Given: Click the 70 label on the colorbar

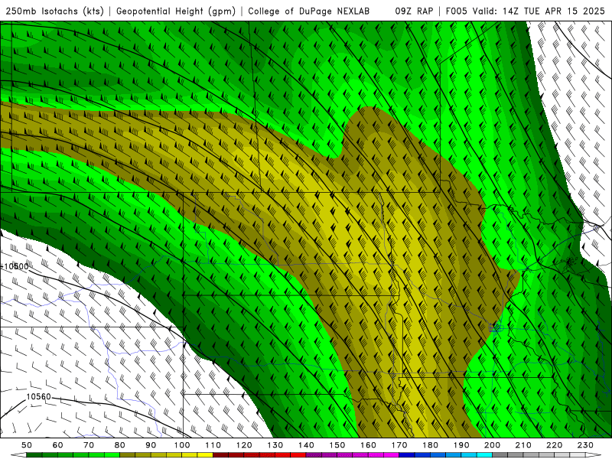Looking at the screenshot, I should click(89, 445).
